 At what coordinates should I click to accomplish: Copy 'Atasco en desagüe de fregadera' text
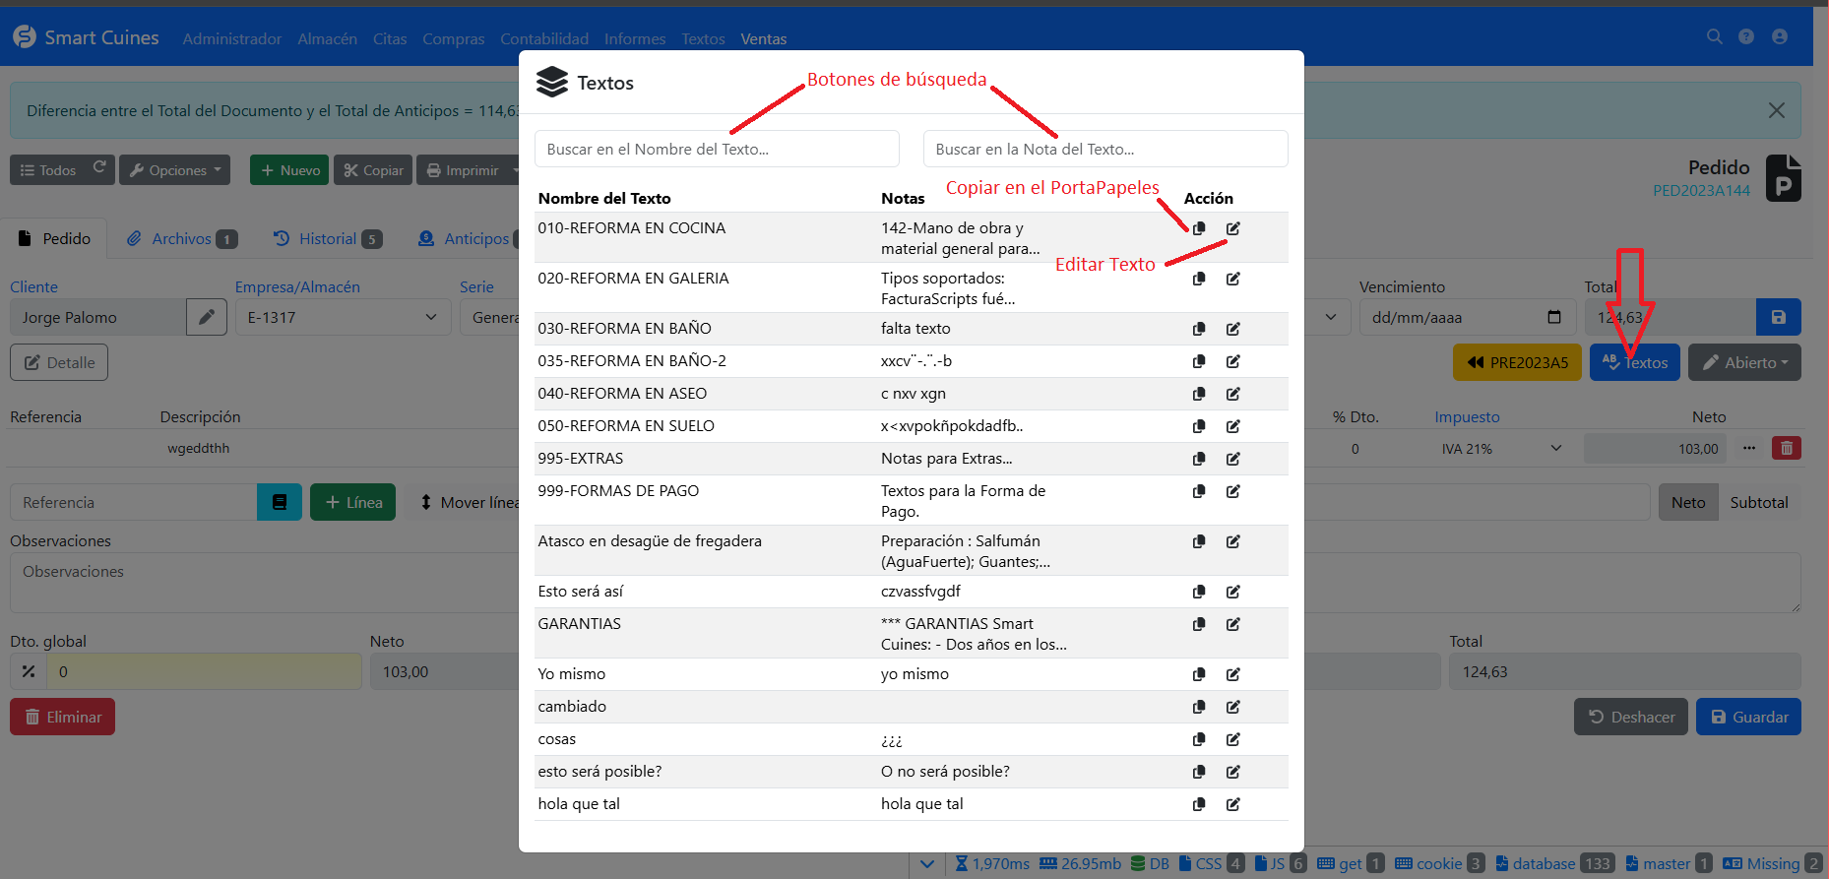[x=1198, y=541]
